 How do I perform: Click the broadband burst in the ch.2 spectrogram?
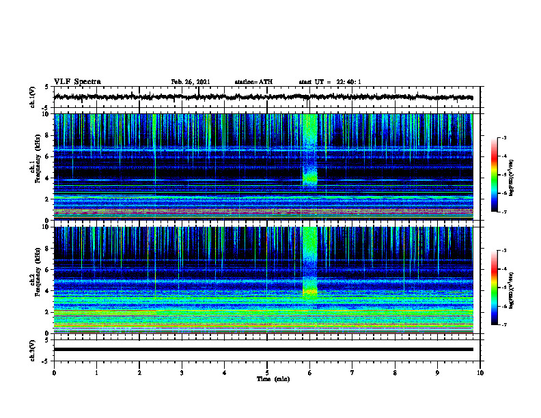(309, 264)
